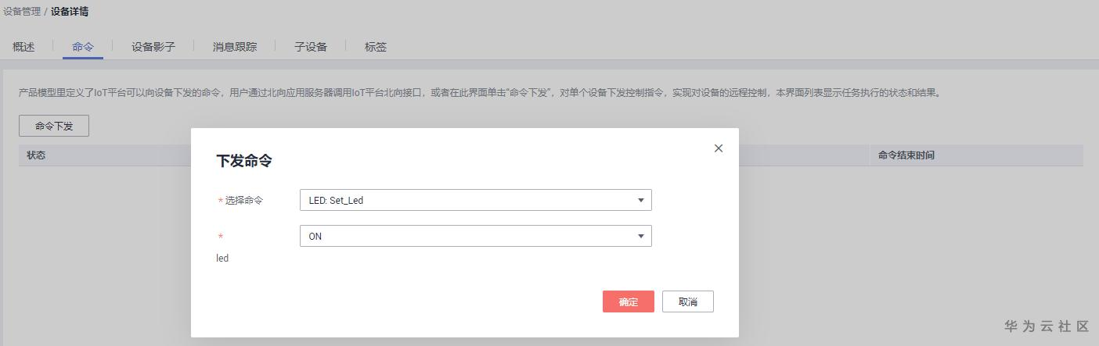This screenshot has width=1099, height=346.
Task: Expand the LED: Set_Led dropdown arrow
Action: point(640,200)
